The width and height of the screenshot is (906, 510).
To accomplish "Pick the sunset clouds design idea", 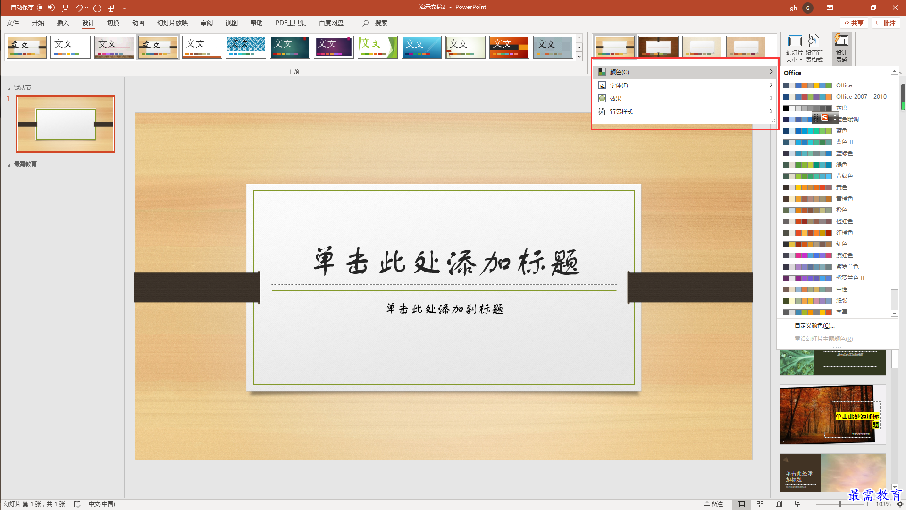I will tap(832, 473).
